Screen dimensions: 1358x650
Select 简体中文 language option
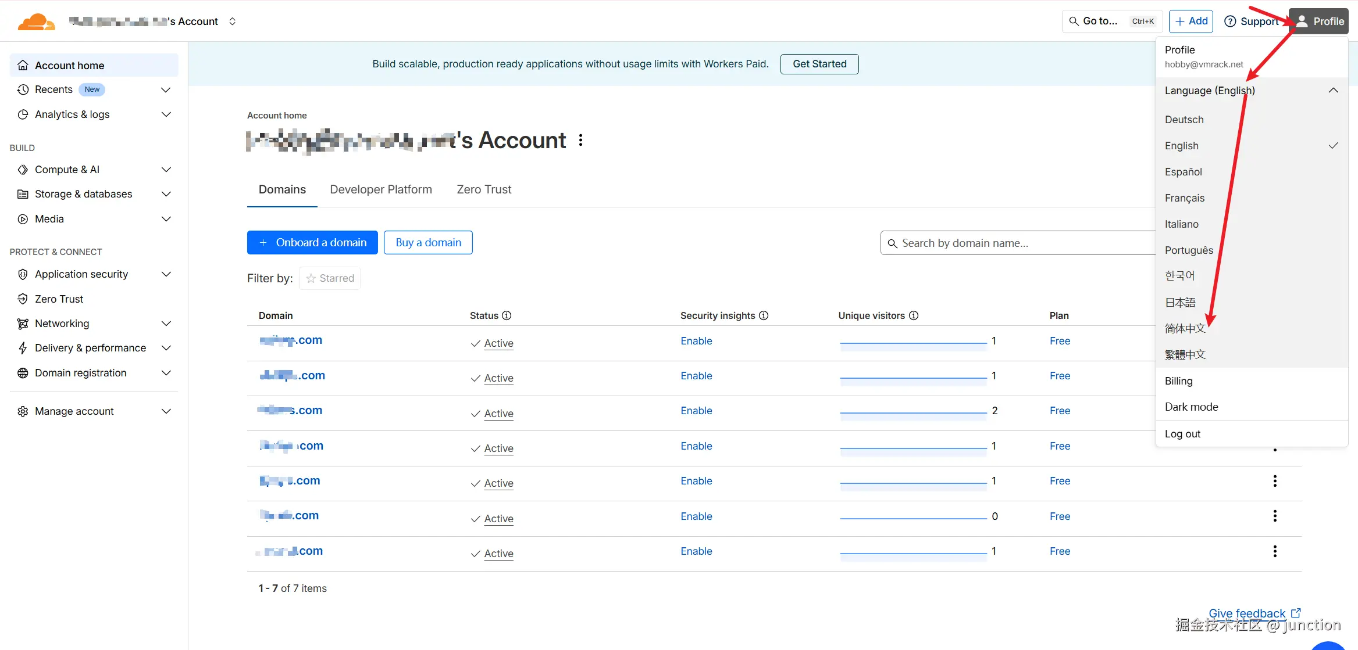tap(1185, 329)
